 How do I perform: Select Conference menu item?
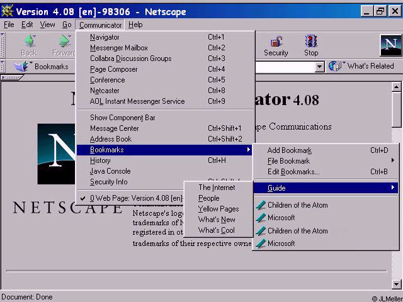click(166, 80)
